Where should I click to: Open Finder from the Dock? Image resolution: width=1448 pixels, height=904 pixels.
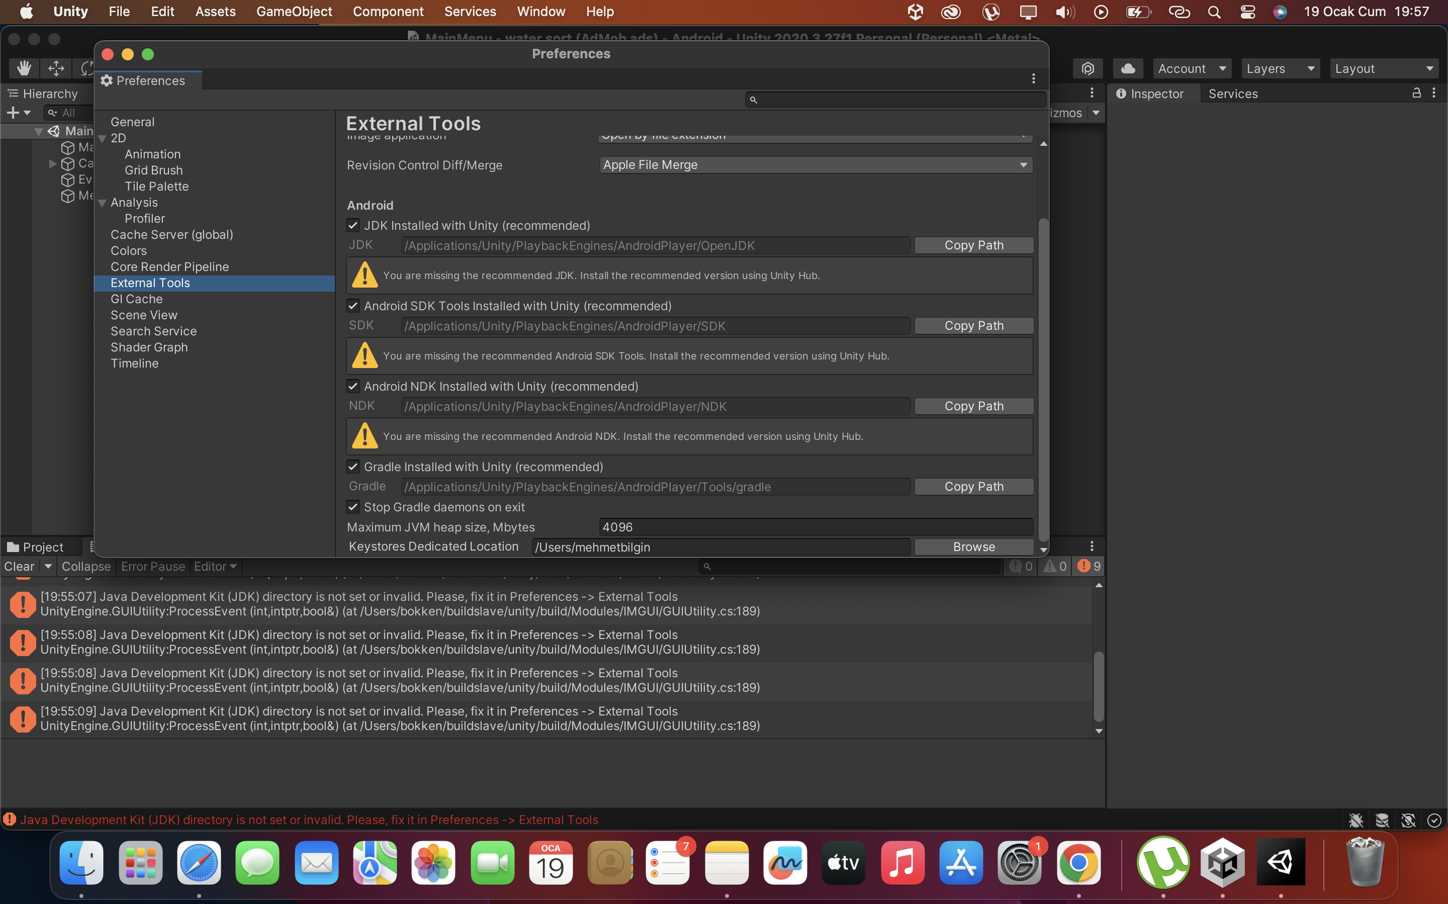81,862
